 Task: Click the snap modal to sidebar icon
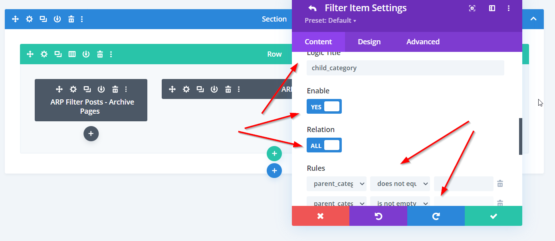(x=492, y=8)
